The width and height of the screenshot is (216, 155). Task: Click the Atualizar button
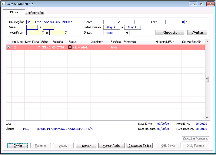pyautogui.click(x=198, y=32)
